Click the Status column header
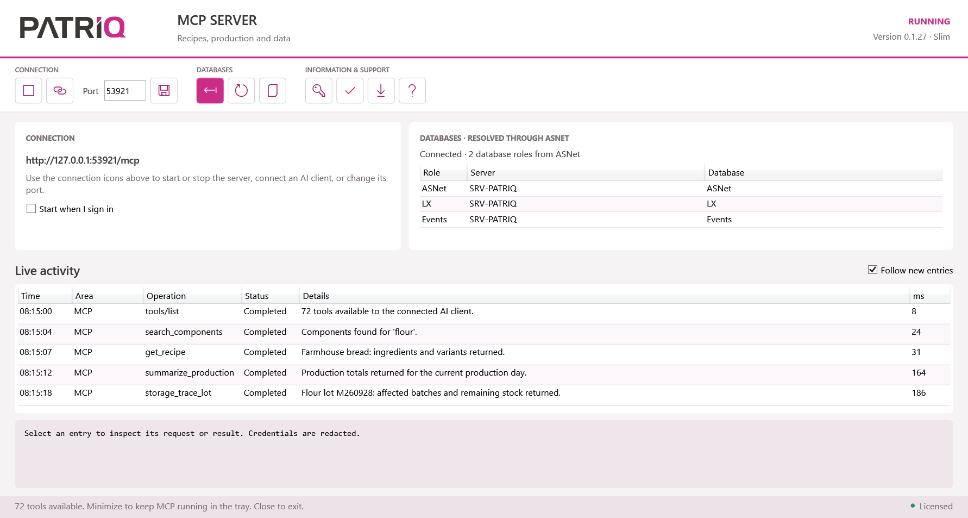The height and width of the screenshot is (518, 968). [271, 296]
